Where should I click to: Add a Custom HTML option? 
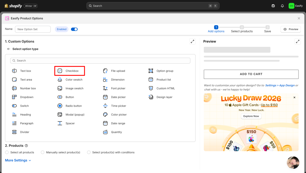pyautogui.click(x=166, y=88)
